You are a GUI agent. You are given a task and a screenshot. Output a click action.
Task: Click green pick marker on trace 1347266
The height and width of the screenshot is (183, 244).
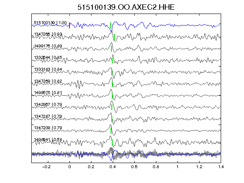click(114, 37)
